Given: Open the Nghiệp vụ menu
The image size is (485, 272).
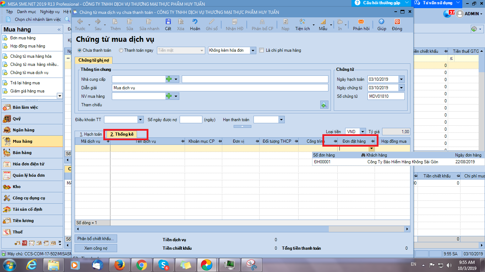Looking at the screenshot, I should pos(50,12).
